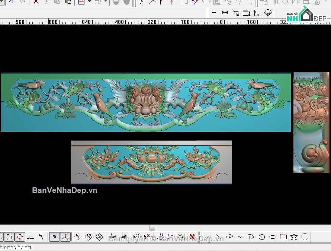Click the angle dimension tool icon

tap(257, 13)
